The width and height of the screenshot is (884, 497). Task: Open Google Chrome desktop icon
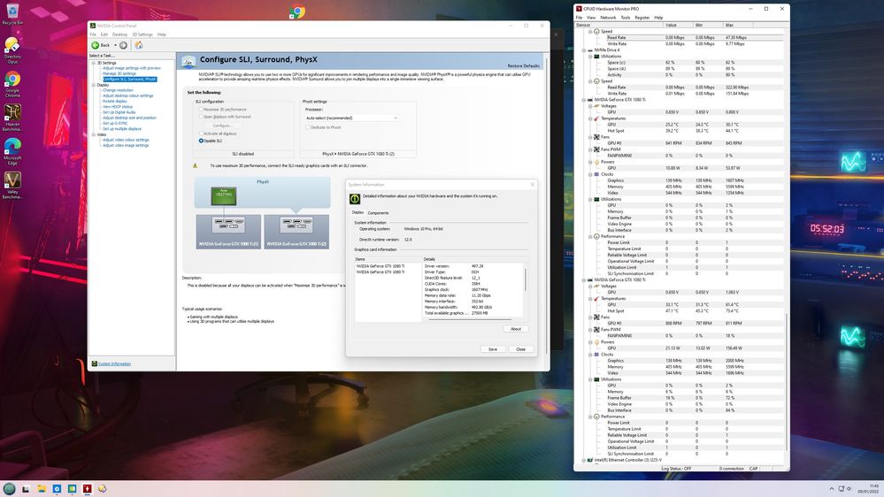12,84
